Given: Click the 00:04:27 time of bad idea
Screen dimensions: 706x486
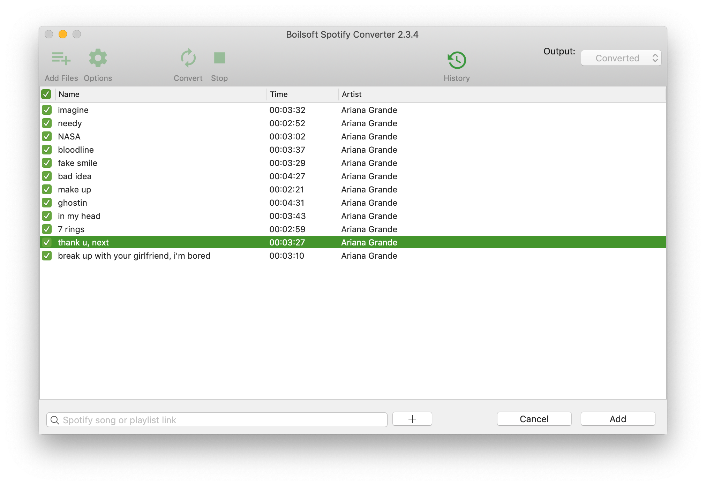Looking at the screenshot, I should (287, 176).
